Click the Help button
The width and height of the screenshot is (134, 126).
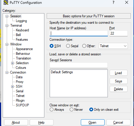[x=41, y=122]
